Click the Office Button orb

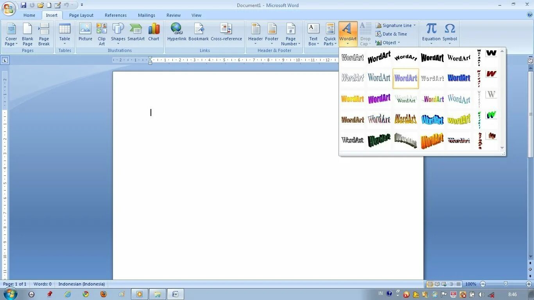click(x=9, y=8)
